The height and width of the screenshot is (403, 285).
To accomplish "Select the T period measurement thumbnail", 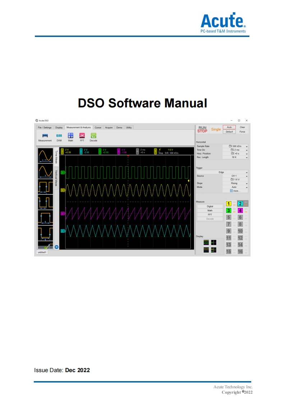I will [46, 171].
